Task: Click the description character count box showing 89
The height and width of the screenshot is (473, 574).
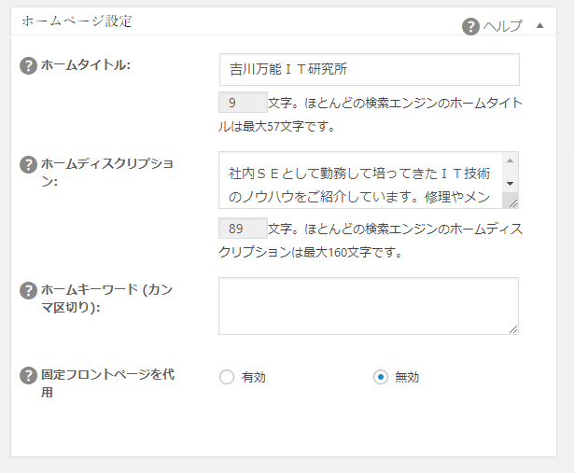Action: [241, 230]
